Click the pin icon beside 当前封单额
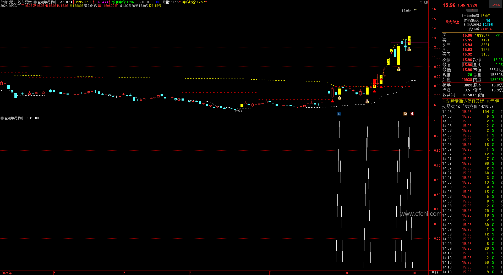 462,15
